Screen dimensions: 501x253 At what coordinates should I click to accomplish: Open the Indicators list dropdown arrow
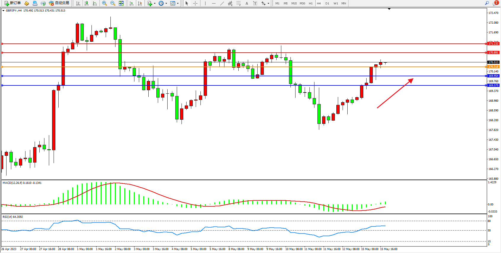coord(155,4)
